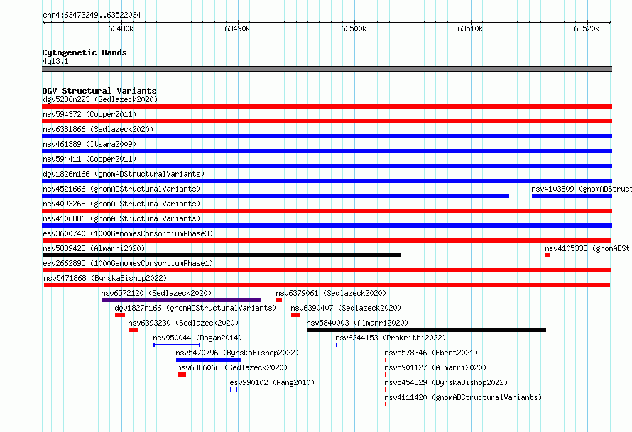This screenshot has width=632, height=432.
Task: Click the nsv461389 (Itsara2009) label
Action: point(89,144)
